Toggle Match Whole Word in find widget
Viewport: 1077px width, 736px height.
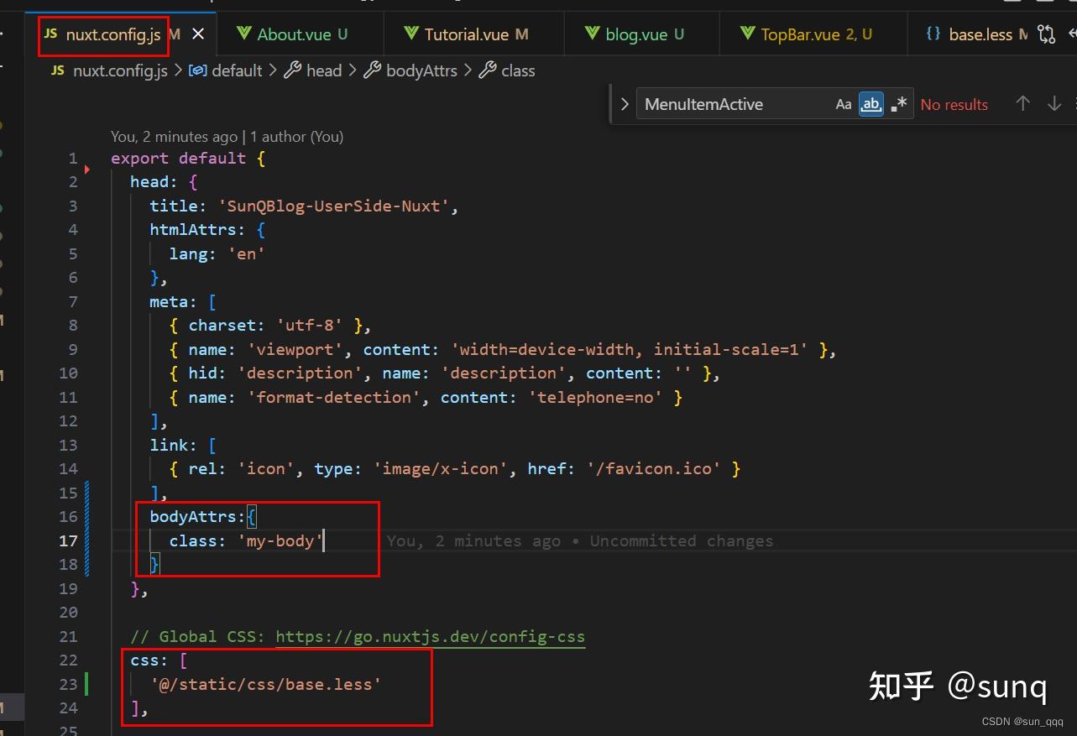click(x=871, y=104)
